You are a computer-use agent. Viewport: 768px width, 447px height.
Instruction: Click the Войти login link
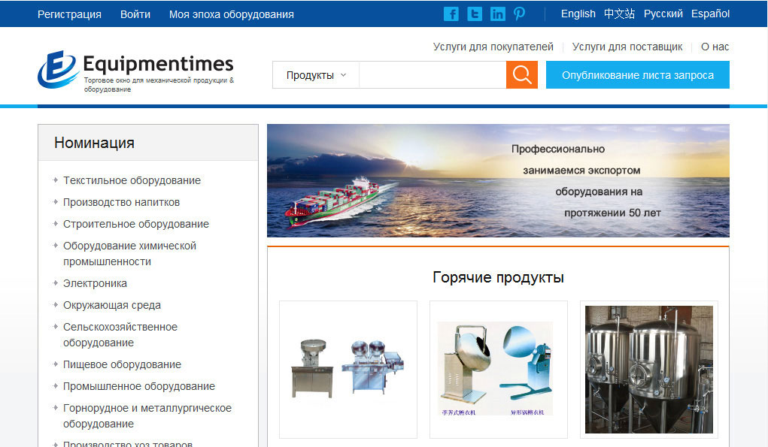(x=135, y=14)
